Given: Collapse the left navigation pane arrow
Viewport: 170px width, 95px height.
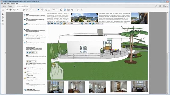Looking at the screenshot, I should click(x=5, y=53).
